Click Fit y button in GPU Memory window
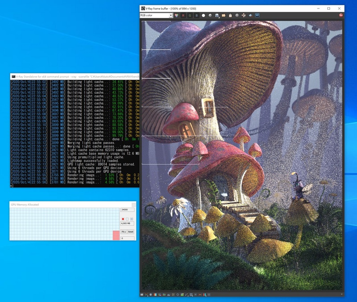The width and height of the screenshot is (357, 302). (x=124, y=231)
